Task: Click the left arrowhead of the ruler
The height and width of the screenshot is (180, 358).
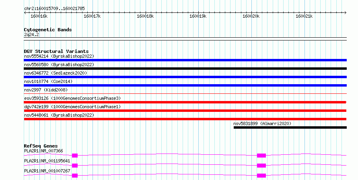Action: coord(25,13)
